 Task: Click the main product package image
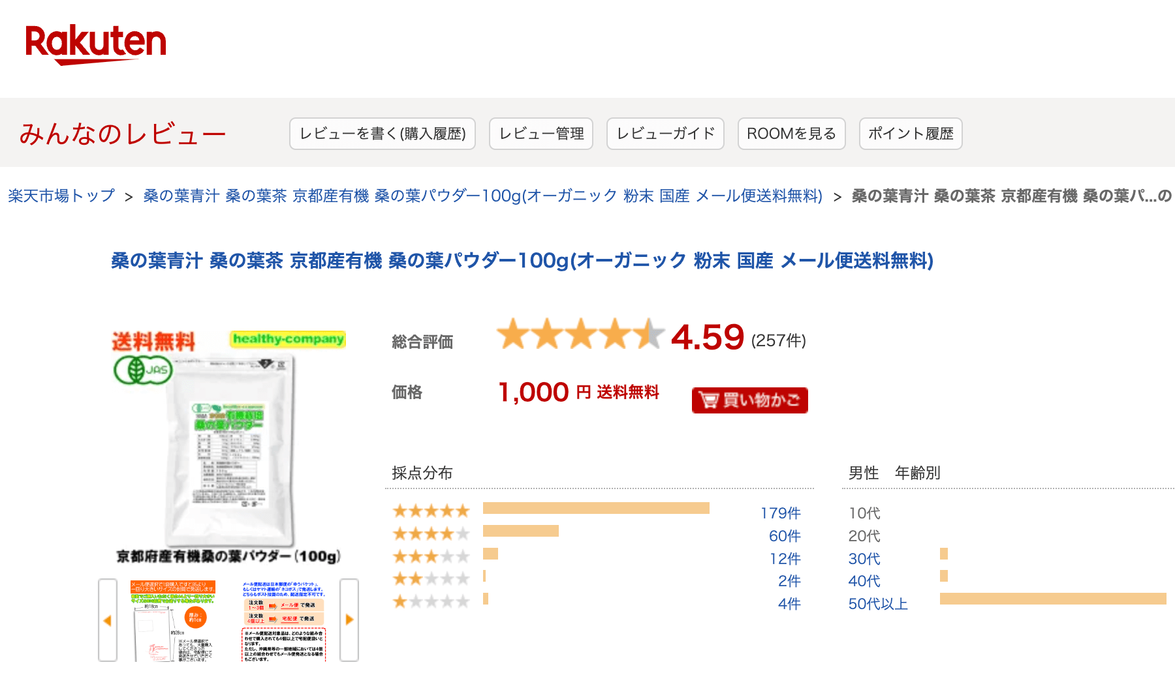228,450
